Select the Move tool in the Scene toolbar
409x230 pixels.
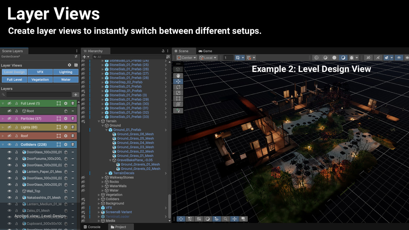tap(178, 81)
